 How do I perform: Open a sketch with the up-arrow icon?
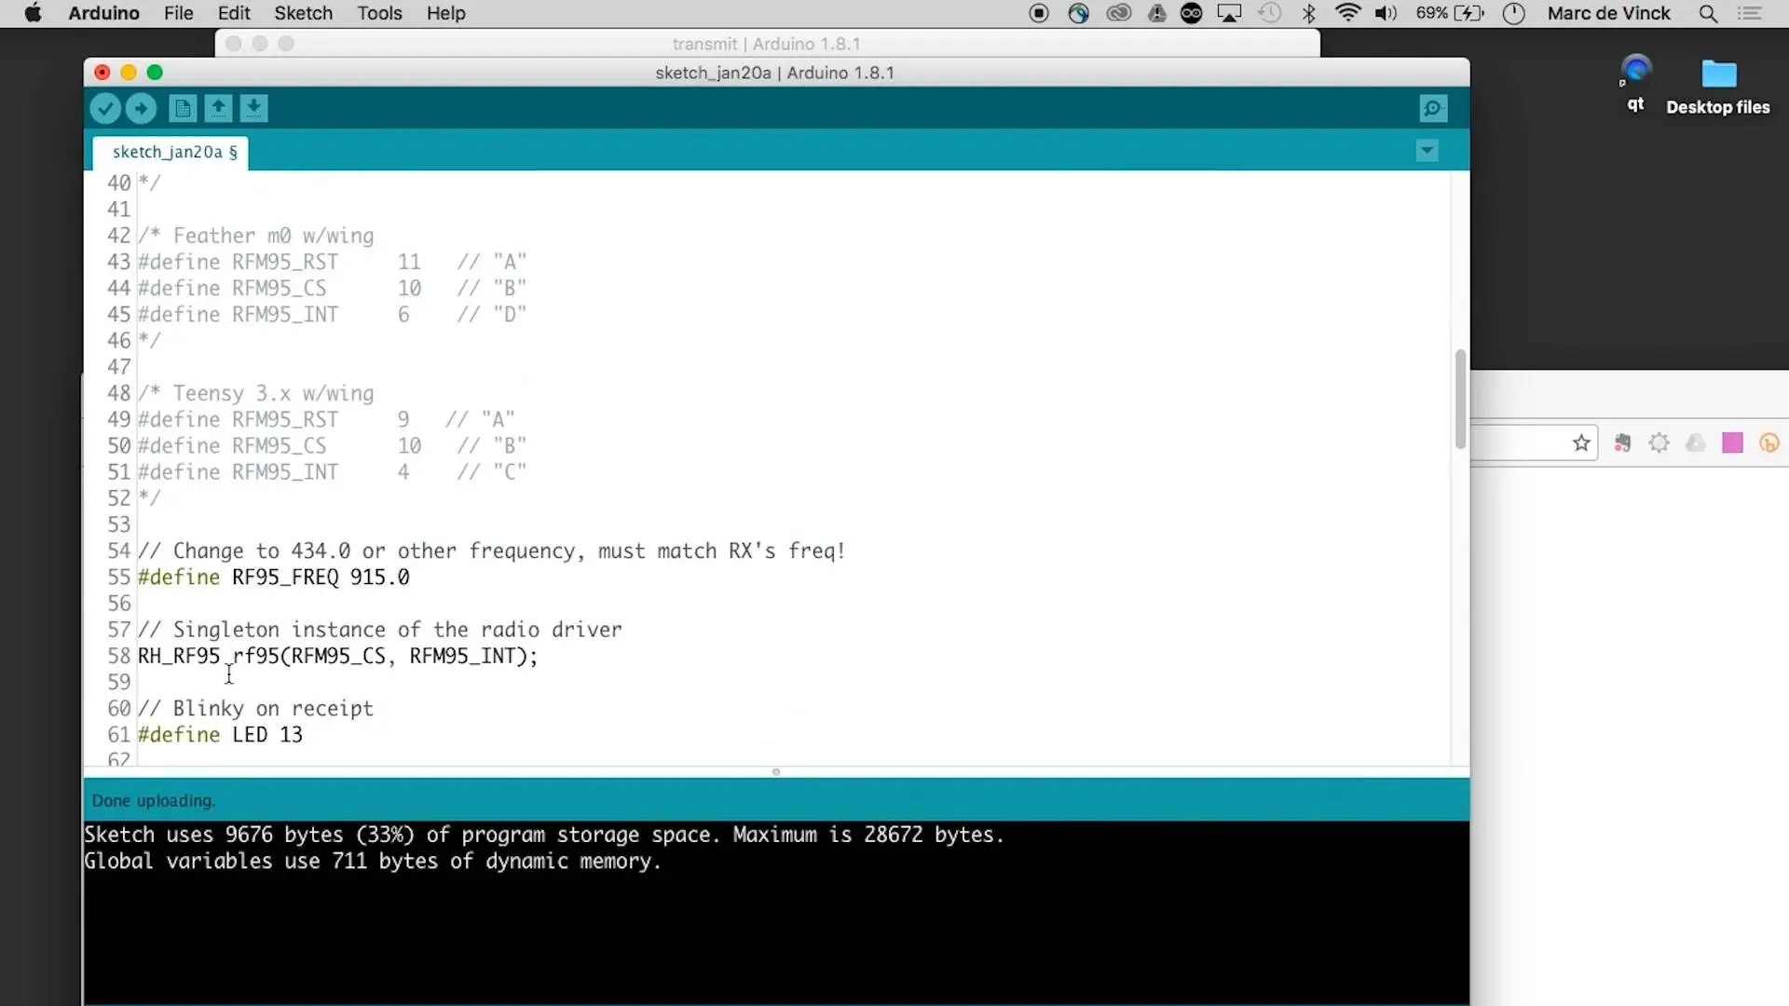click(218, 109)
